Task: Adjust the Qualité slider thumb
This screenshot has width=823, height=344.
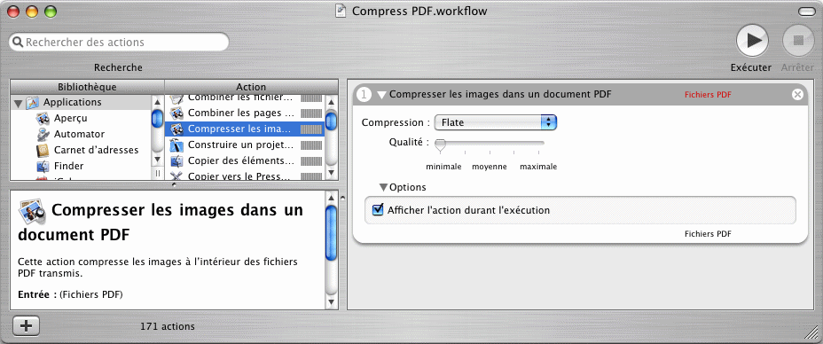Action: click(x=441, y=145)
